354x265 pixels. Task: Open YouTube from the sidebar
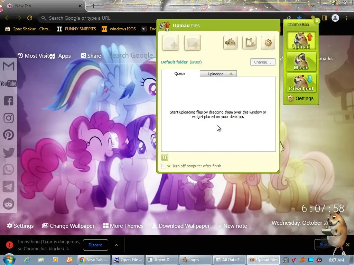point(9,84)
